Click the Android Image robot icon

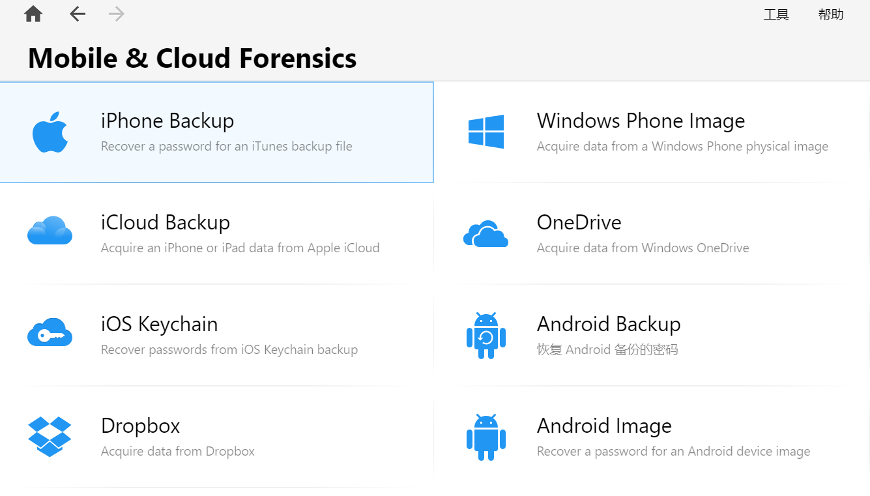[486, 436]
